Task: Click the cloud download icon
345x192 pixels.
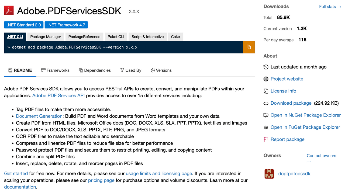Action: pos(266,103)
